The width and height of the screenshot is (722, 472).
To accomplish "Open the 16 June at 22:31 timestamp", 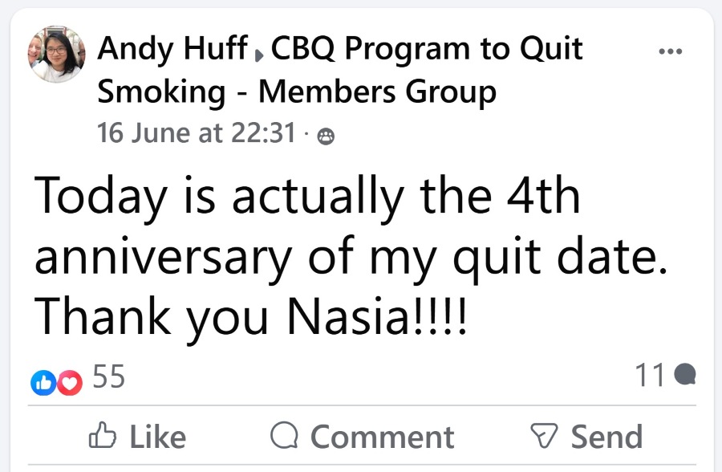I will (x=197, y=133).
